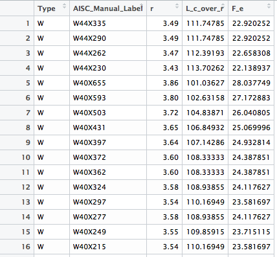Click the L_c_over_r value 104.83871
This screenshot has height=257, width=277.
click(x=205, y=113)
